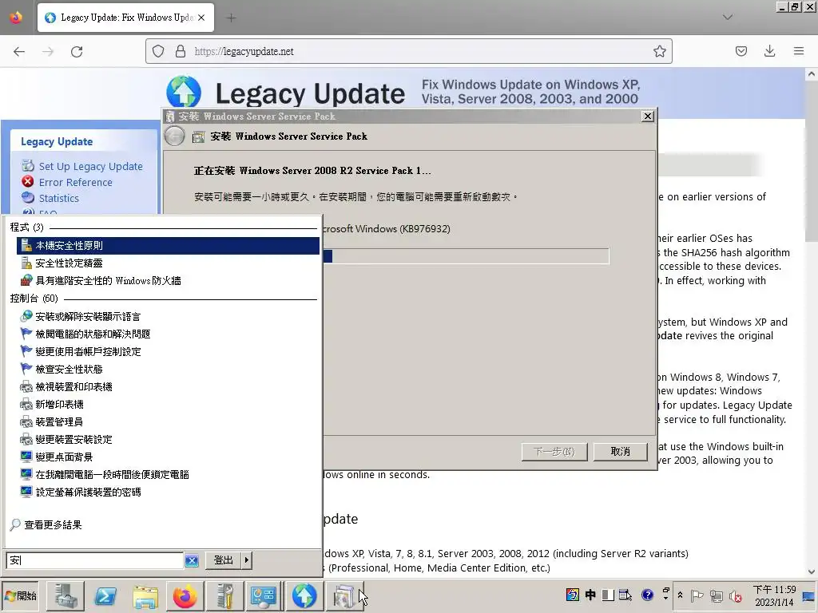Open 檢視裝置和印表機 item

(x=168, y=387)
